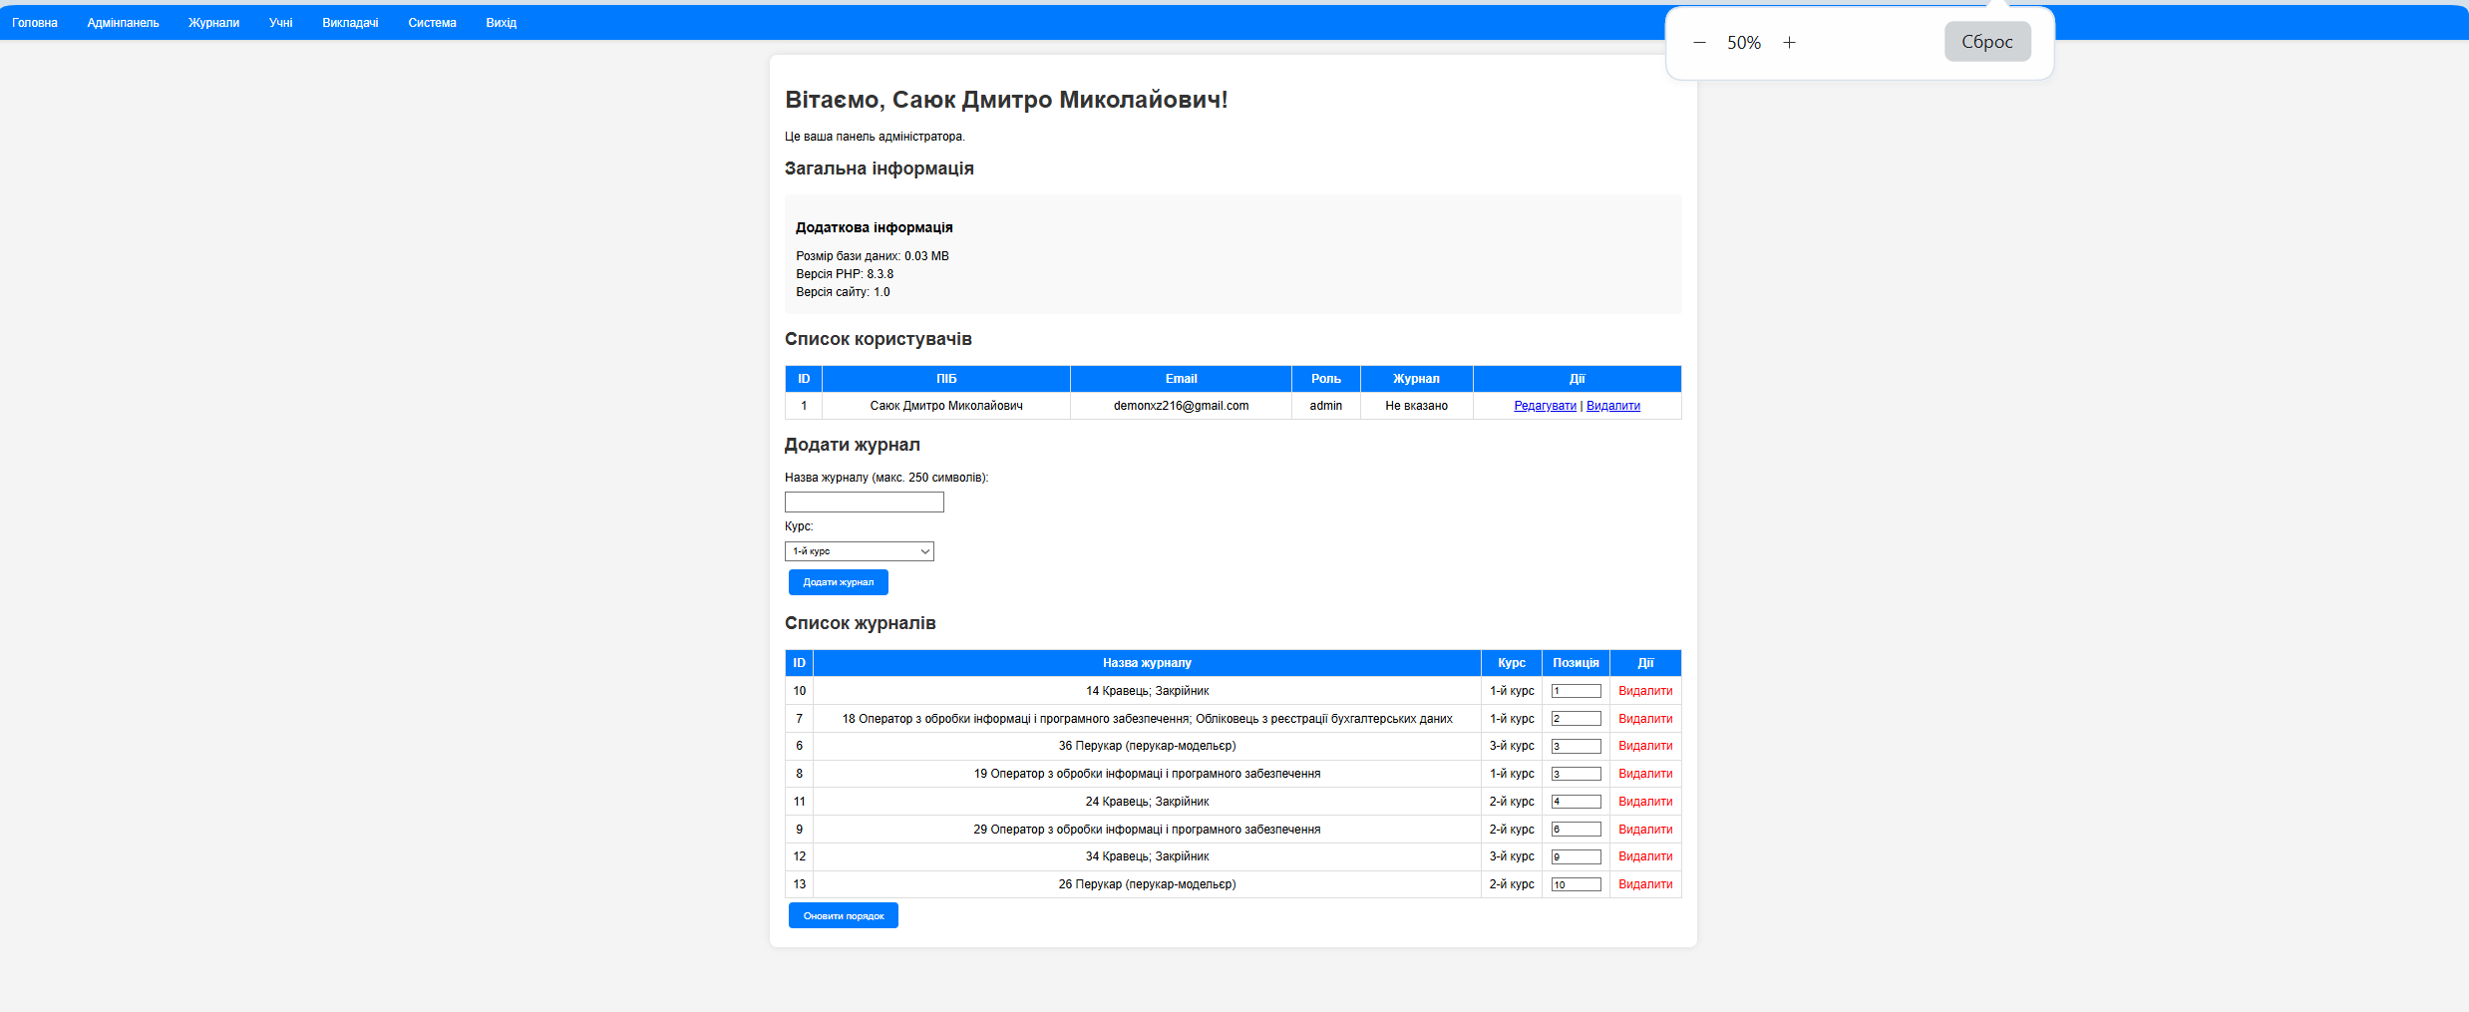Click Редагувати link for admin user
The height and width of the screenshot is (1012, 2469).
pyautogui.click(x=1545, y=406)
